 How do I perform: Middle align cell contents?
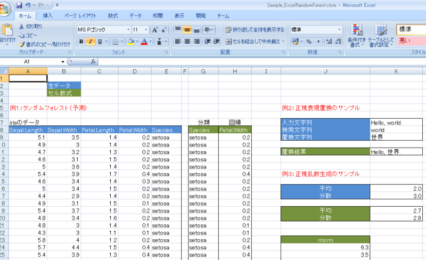coord(187,30)
